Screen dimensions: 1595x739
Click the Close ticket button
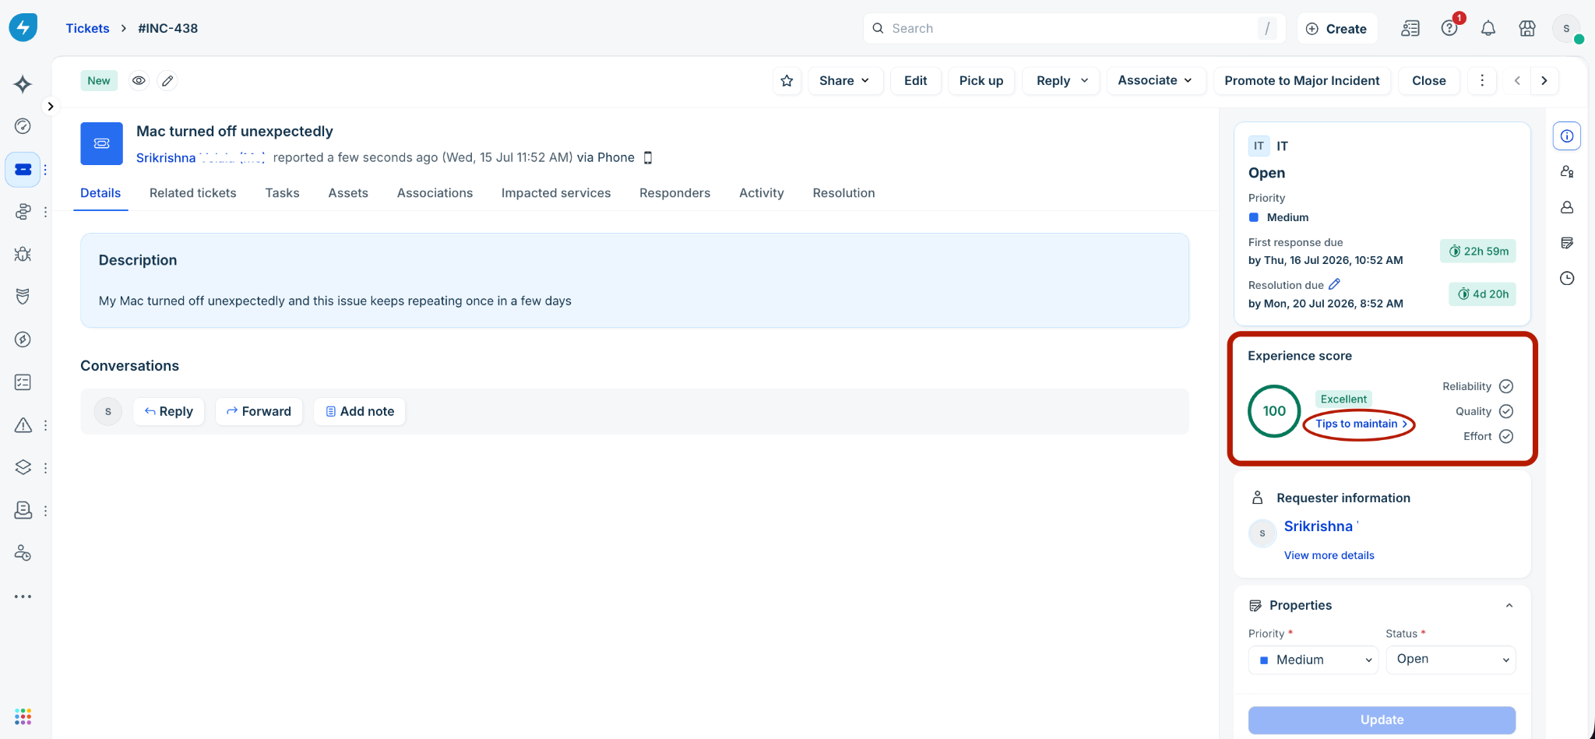tap(1429, 81)
